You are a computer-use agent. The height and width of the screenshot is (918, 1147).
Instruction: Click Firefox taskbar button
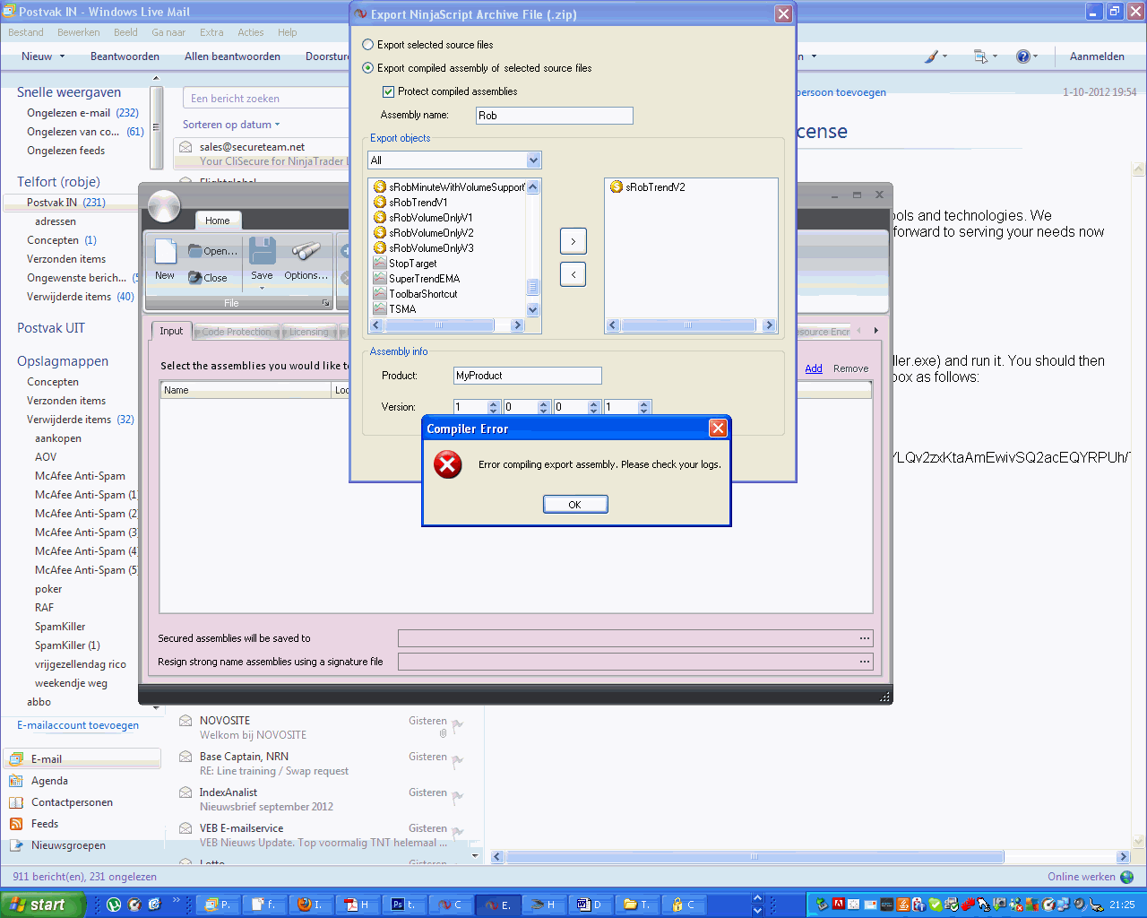click(311, 905)
